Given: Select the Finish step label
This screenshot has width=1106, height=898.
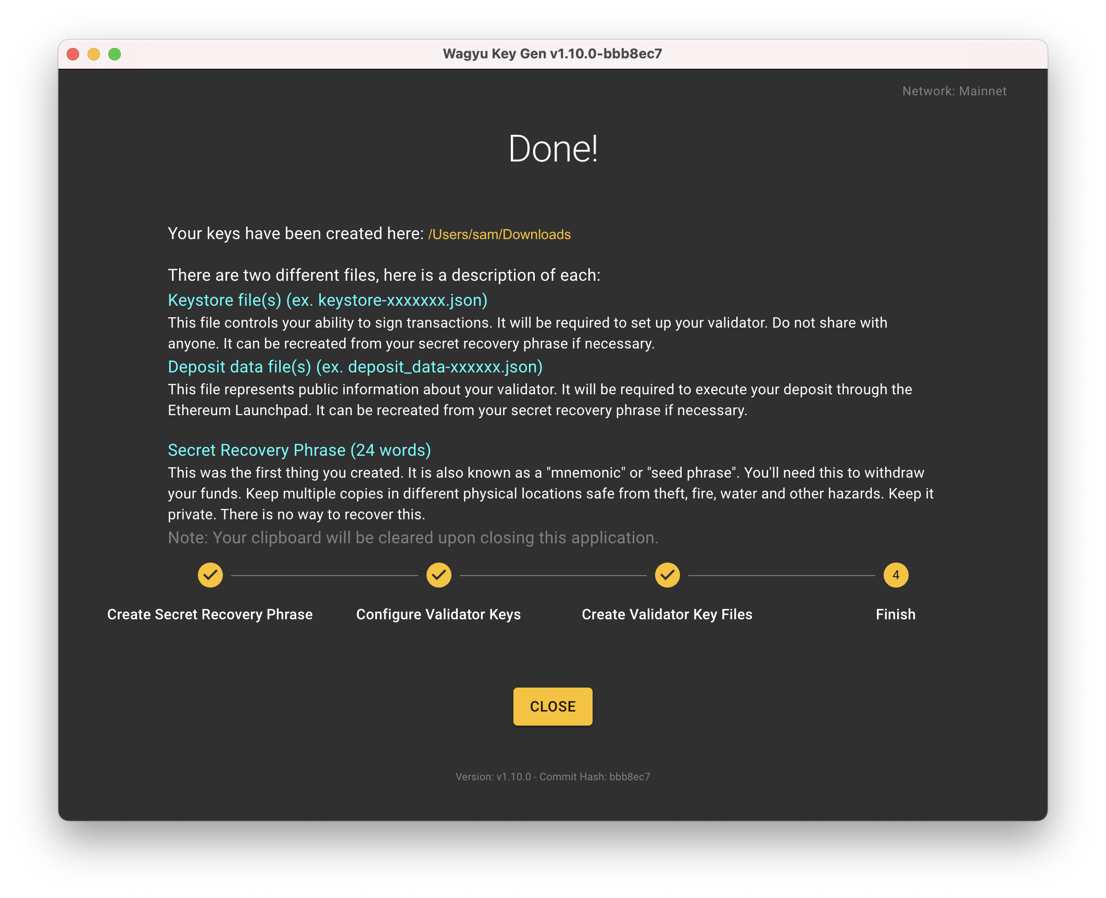Looking at the screenshot, I should [x=896, y=615].
